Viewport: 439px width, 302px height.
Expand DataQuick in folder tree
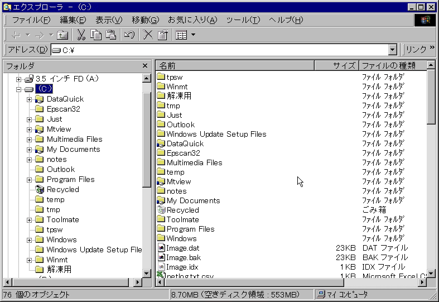point(29,99)
